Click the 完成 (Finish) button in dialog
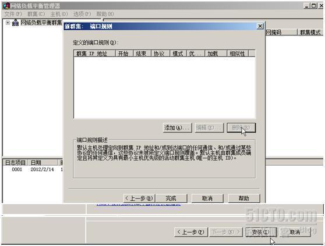The height and width of the screenshot is (246, 325). coord(171,198)
